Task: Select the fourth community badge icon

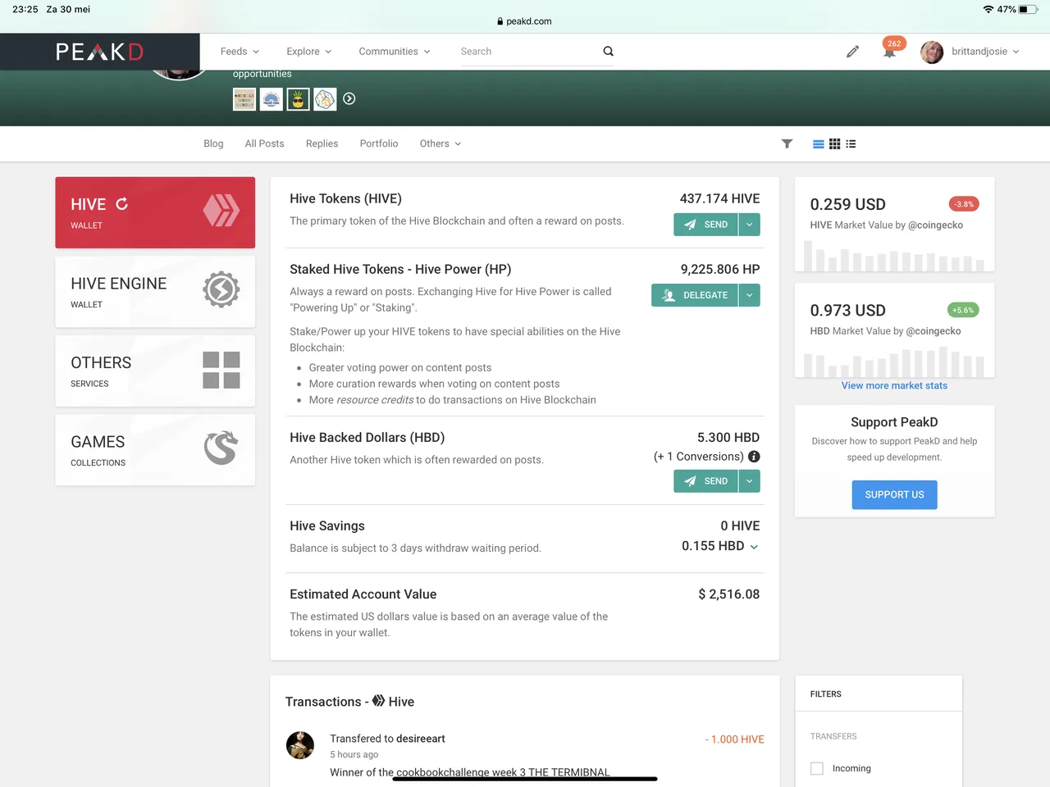Action: [x=325, y=99]
